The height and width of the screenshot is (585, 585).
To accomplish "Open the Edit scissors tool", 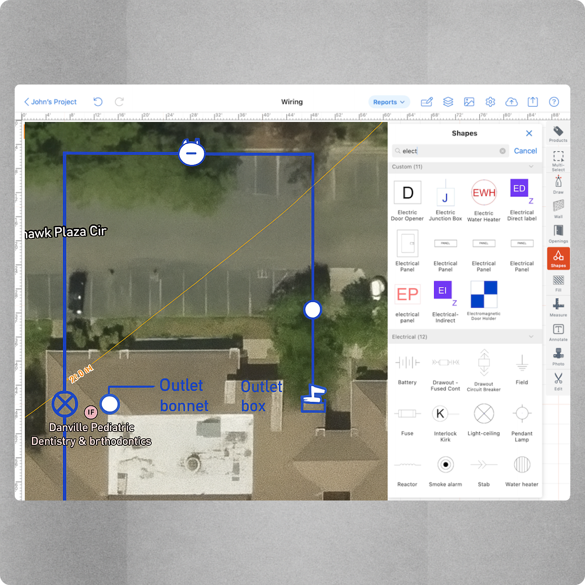I will click(558, 381).
